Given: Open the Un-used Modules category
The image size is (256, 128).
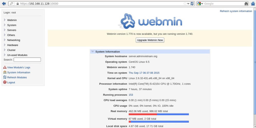Looking at the screenshot, I should click(17, 55).
